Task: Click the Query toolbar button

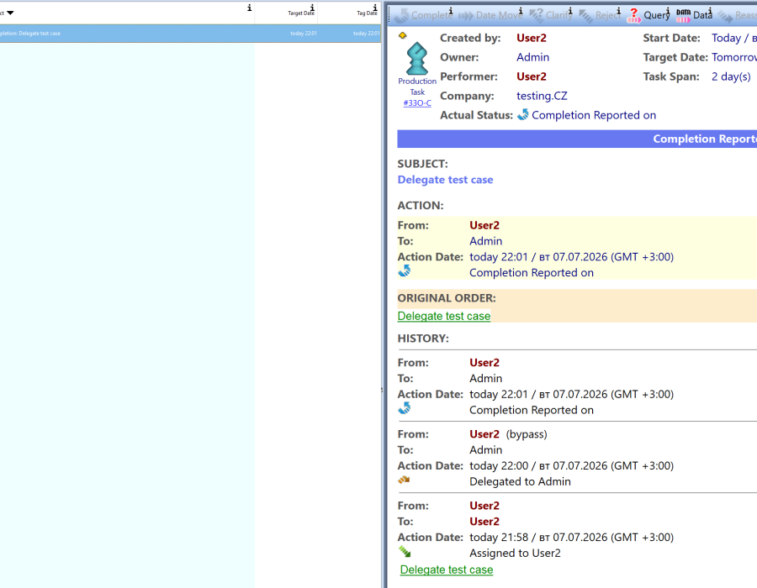Action: (648, 15)
